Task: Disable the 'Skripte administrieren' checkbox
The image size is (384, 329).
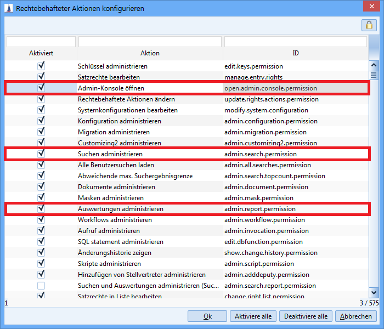Action: click(41, 263)
